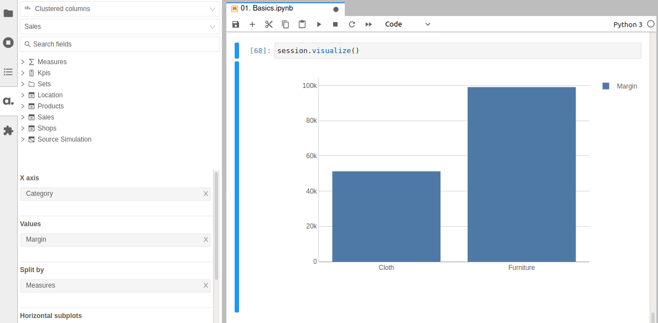Click the Cloth bar in the chart

pyautogui.click(x=386, y=216)
